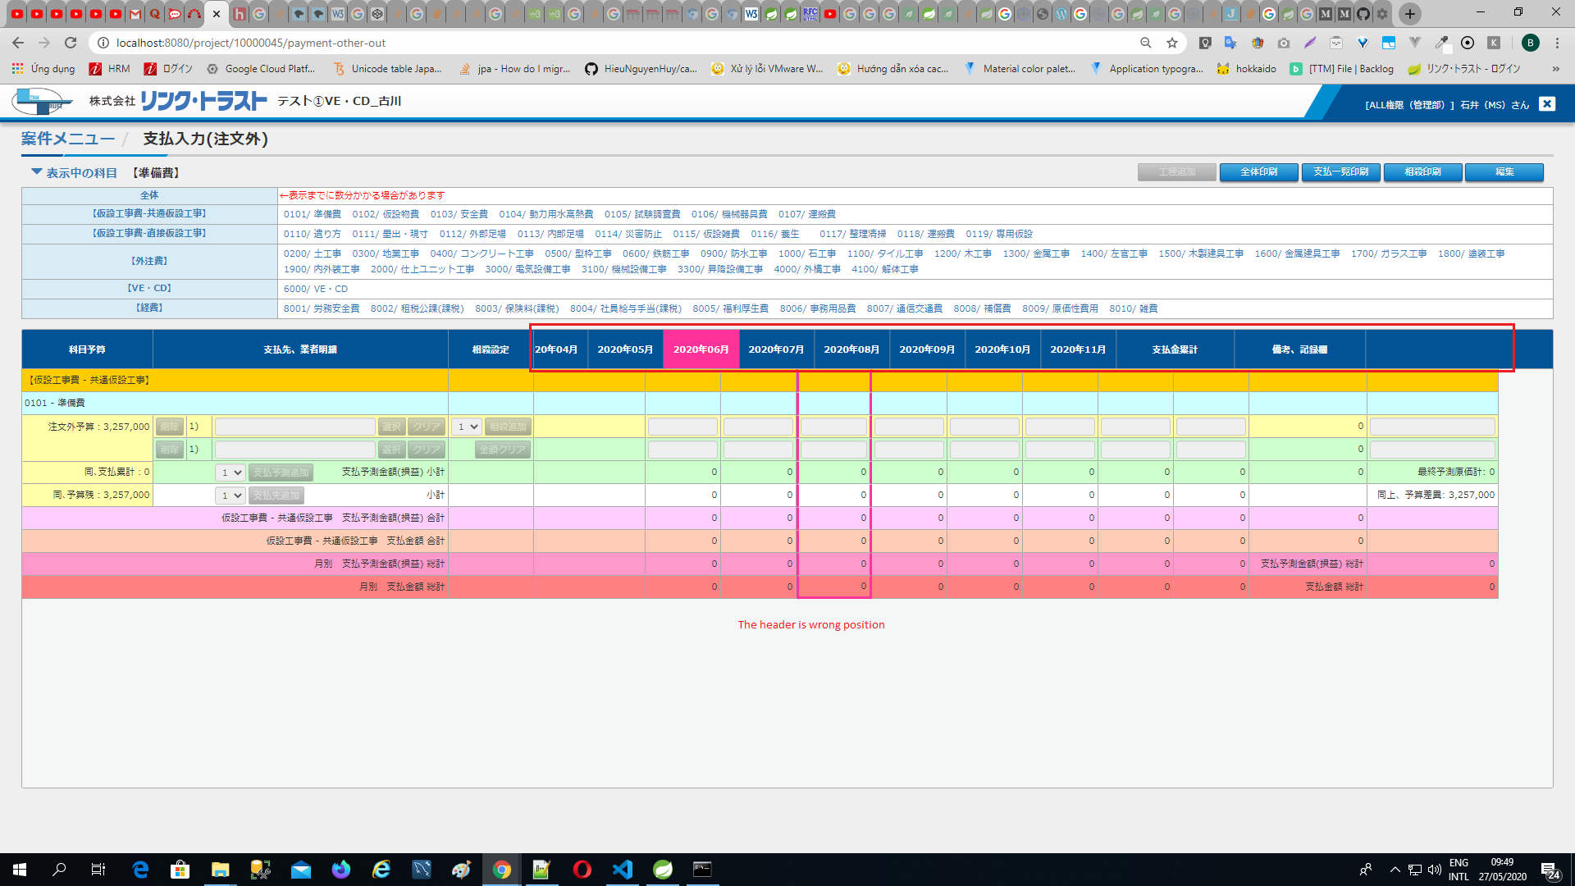The image size is (1575, 886).
Task: Open the Apps shortcut (Ứng dụng)
Action: pos(43,69)
